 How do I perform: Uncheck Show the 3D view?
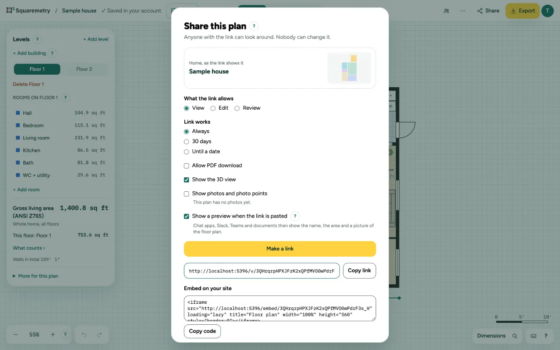[187, 180]
